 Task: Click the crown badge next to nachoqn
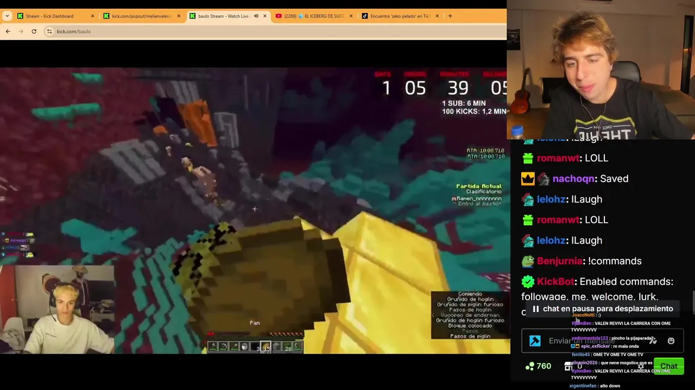click(528, 179)
